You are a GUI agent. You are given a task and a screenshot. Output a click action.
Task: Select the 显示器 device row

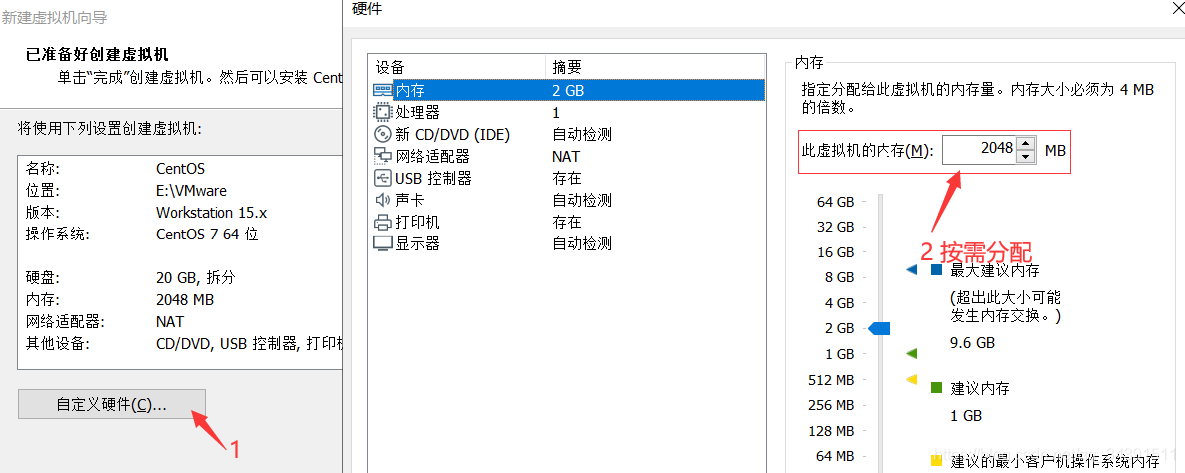point(567,244)
